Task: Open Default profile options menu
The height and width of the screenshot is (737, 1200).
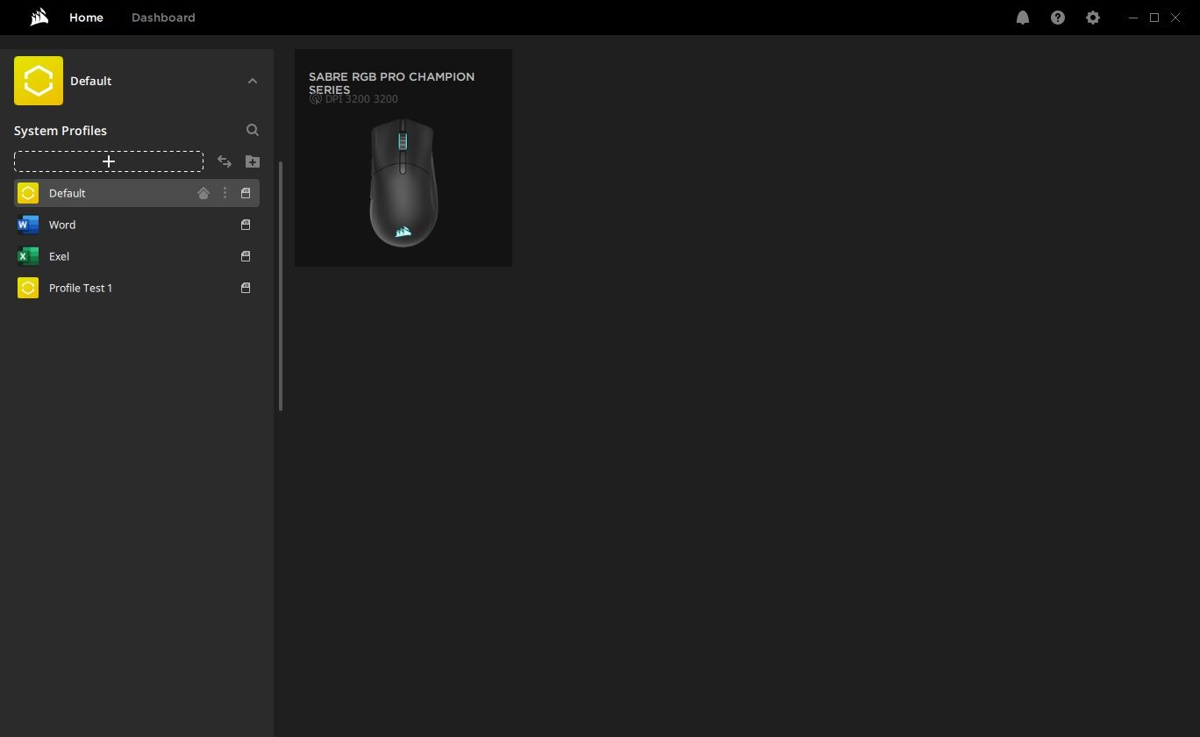Action: pos(225,193)
